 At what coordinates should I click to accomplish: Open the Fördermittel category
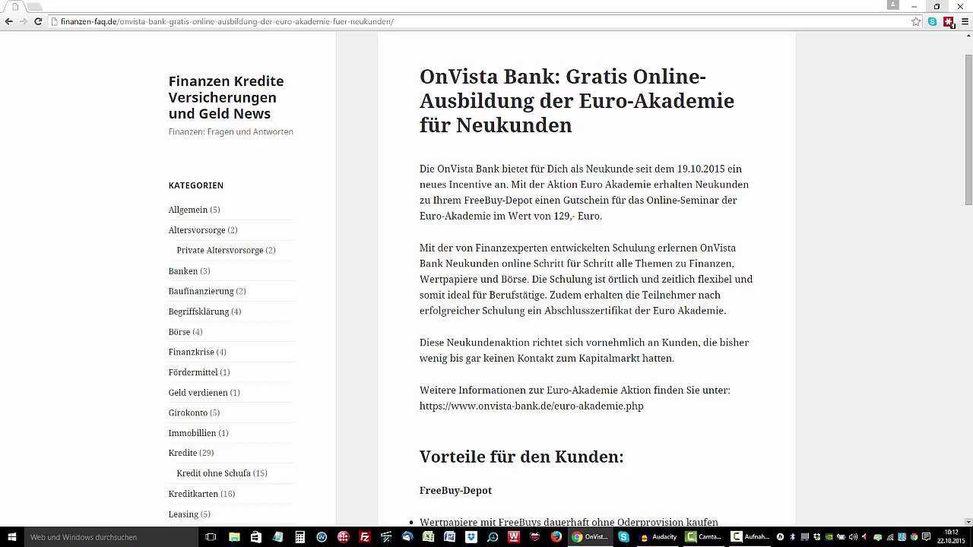pos(193,372)
